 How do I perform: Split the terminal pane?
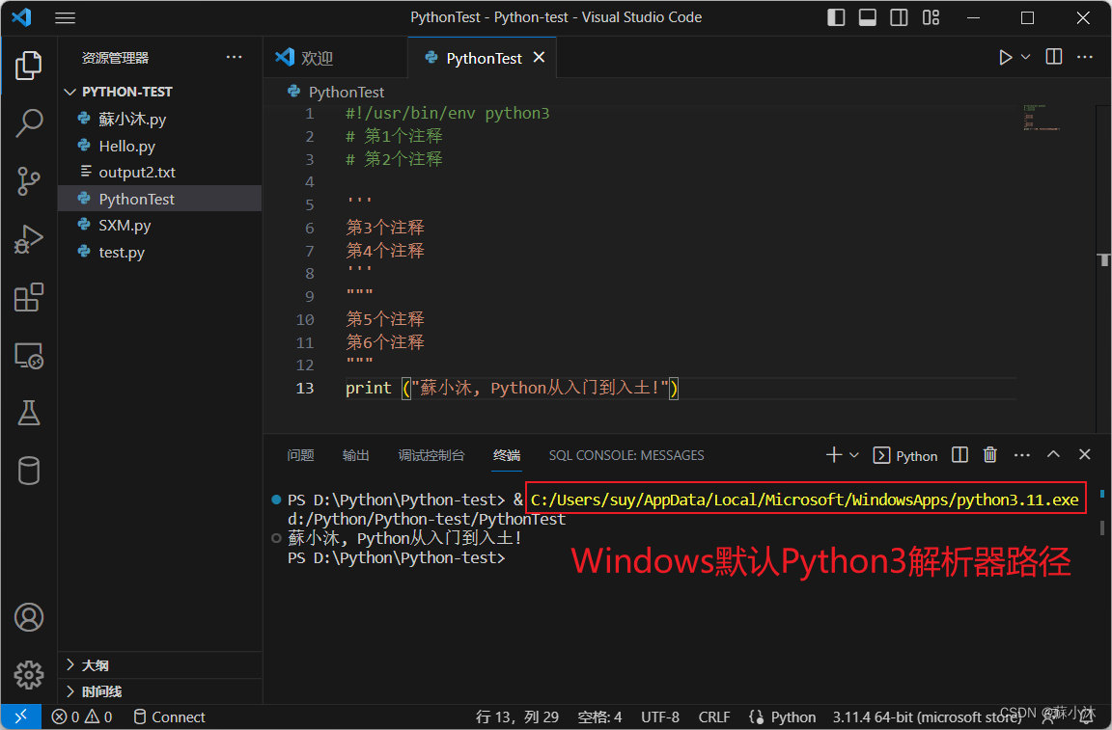[x=959, y=455]
